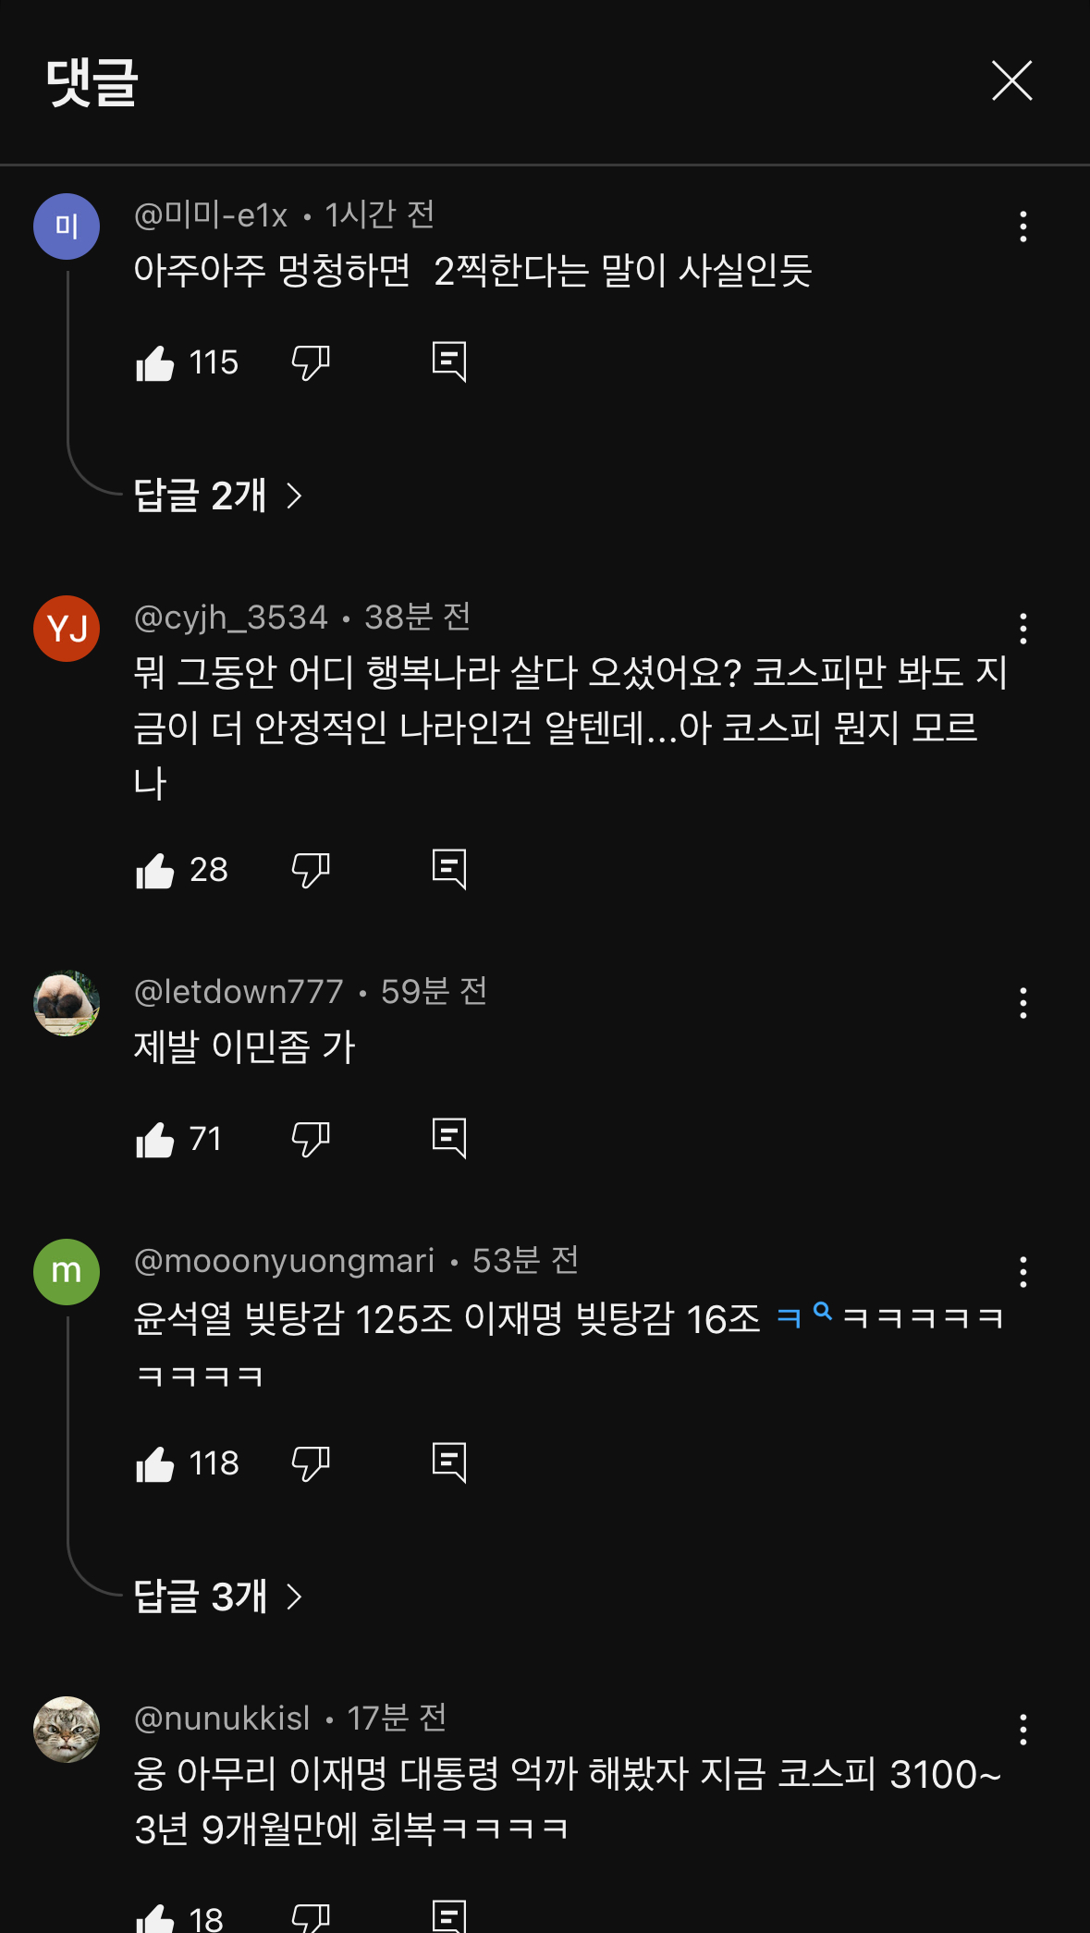Open the YJ profile avatar
The height and width of the screenshot is (1933, 1090).
point(67,629)
